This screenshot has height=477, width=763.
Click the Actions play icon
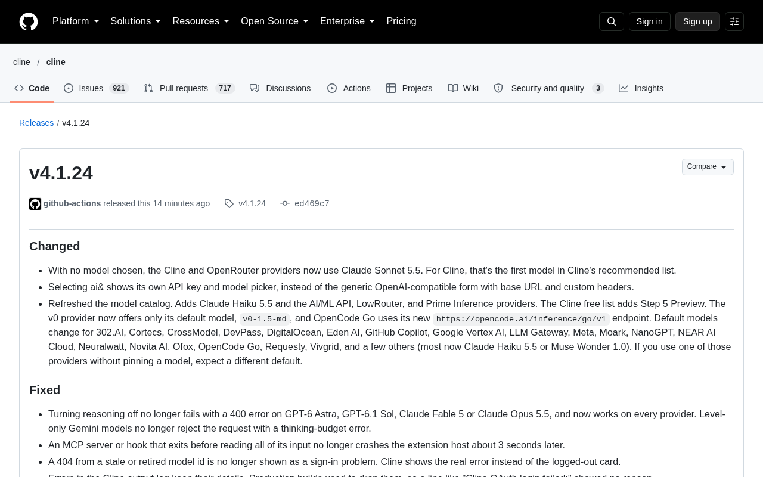332,88
